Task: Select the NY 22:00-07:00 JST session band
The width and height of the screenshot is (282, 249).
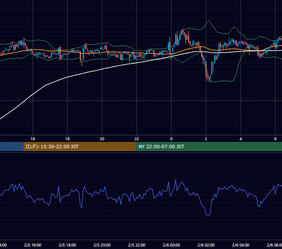Action: tap(209, 146)
